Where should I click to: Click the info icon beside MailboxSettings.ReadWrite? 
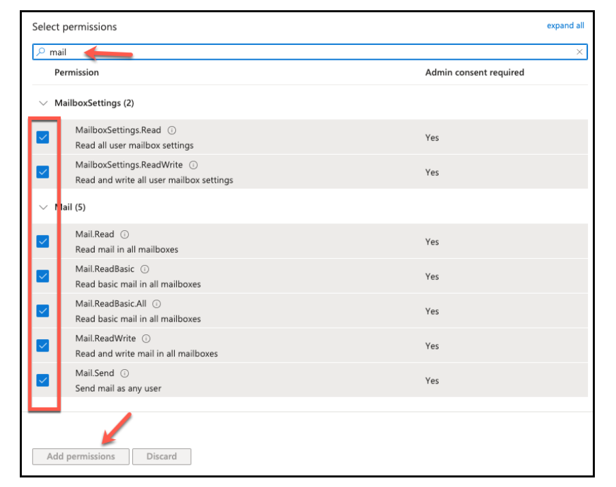(x=193, y=165)
